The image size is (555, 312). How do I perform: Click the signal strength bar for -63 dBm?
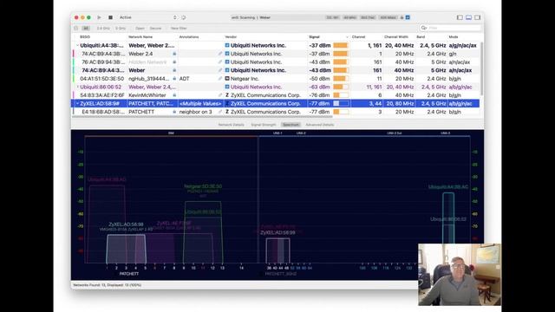(341, 87)
